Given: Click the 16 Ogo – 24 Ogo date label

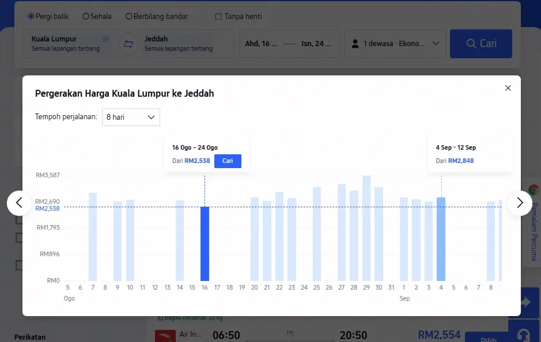Looking at the screenshot, I should click(x=195, y=147).
